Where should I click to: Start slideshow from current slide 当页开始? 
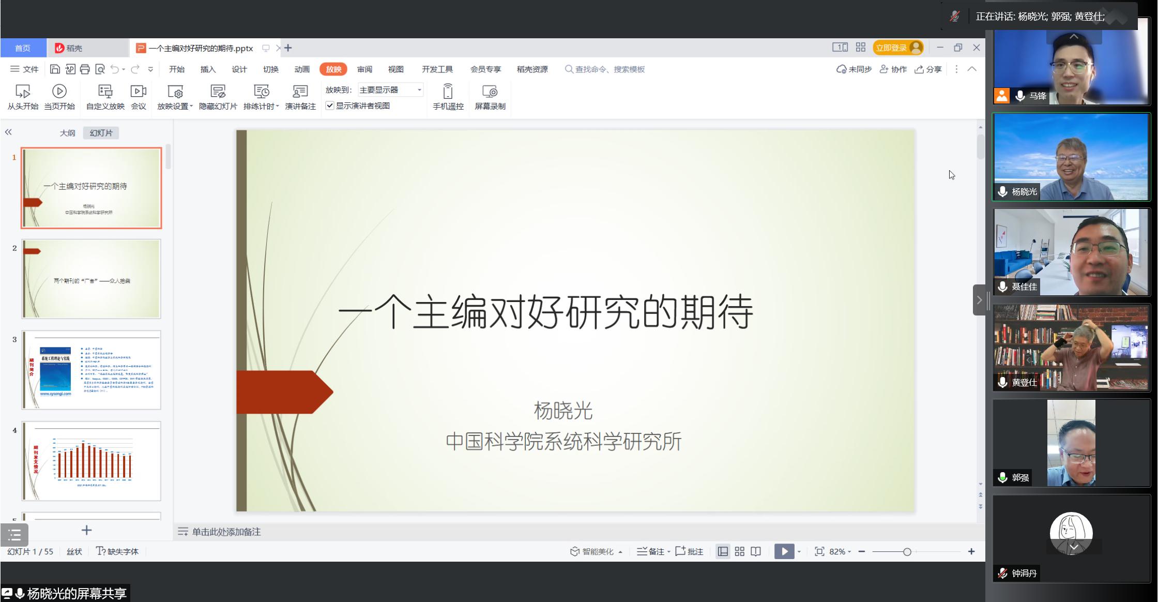59,92
